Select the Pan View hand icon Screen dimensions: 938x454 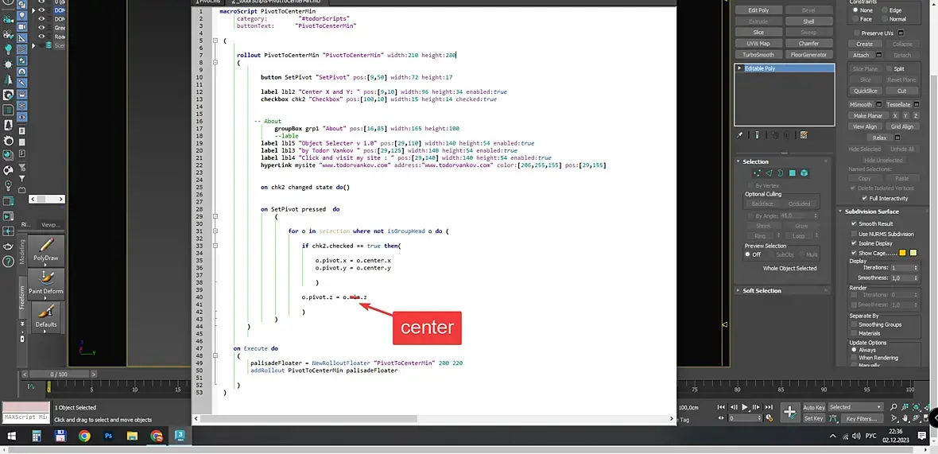coord(905,419)
